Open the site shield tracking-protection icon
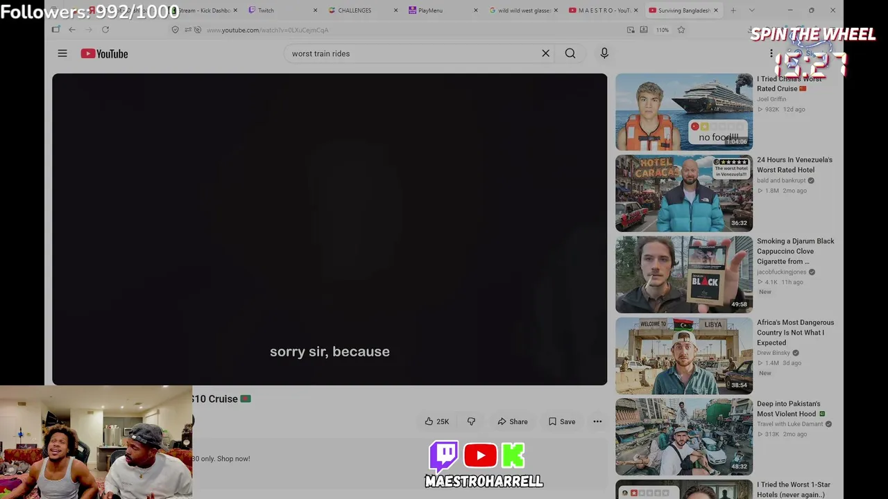The height and width of the screenshot is (499, 888). 175,30
